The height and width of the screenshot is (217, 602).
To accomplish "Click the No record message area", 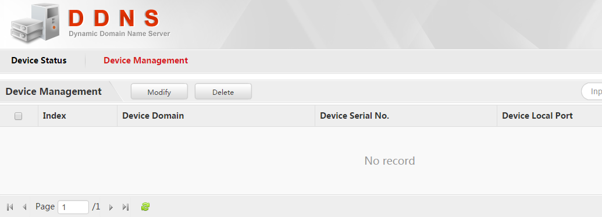I will (390, 161).
